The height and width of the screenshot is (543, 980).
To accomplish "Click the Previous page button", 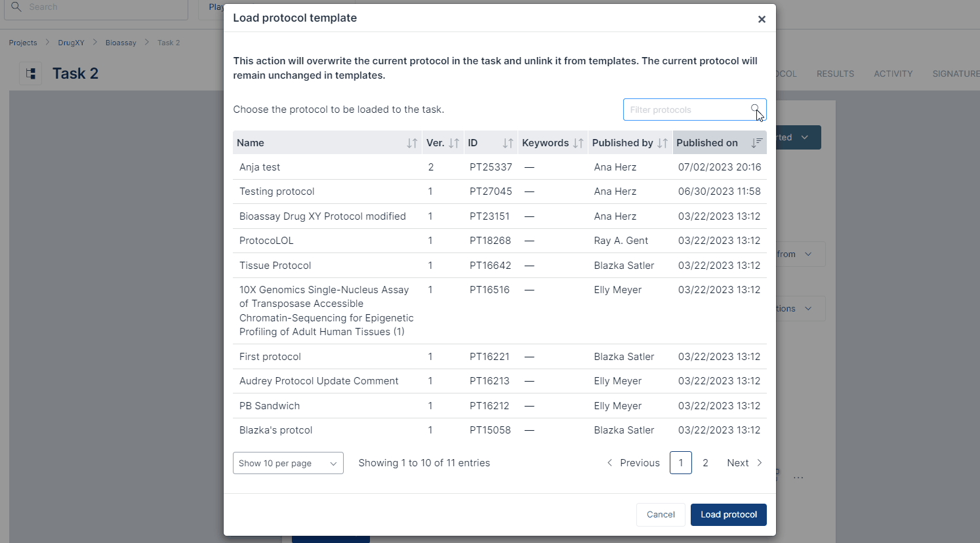I will click(x=633, y=463).
